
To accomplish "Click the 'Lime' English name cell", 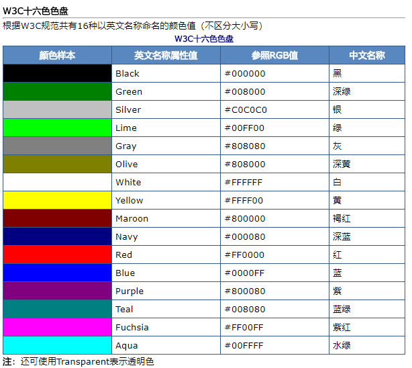I will point(166,128).
